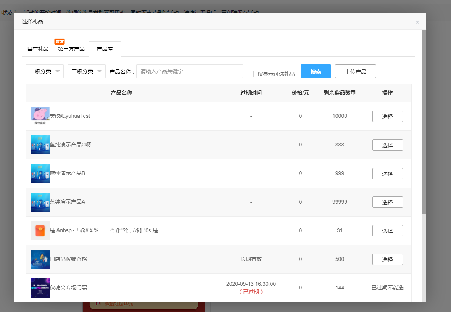Click the 长期有效 expiry value
This screenshot has width=451, height=312.
tap(251, 259)
